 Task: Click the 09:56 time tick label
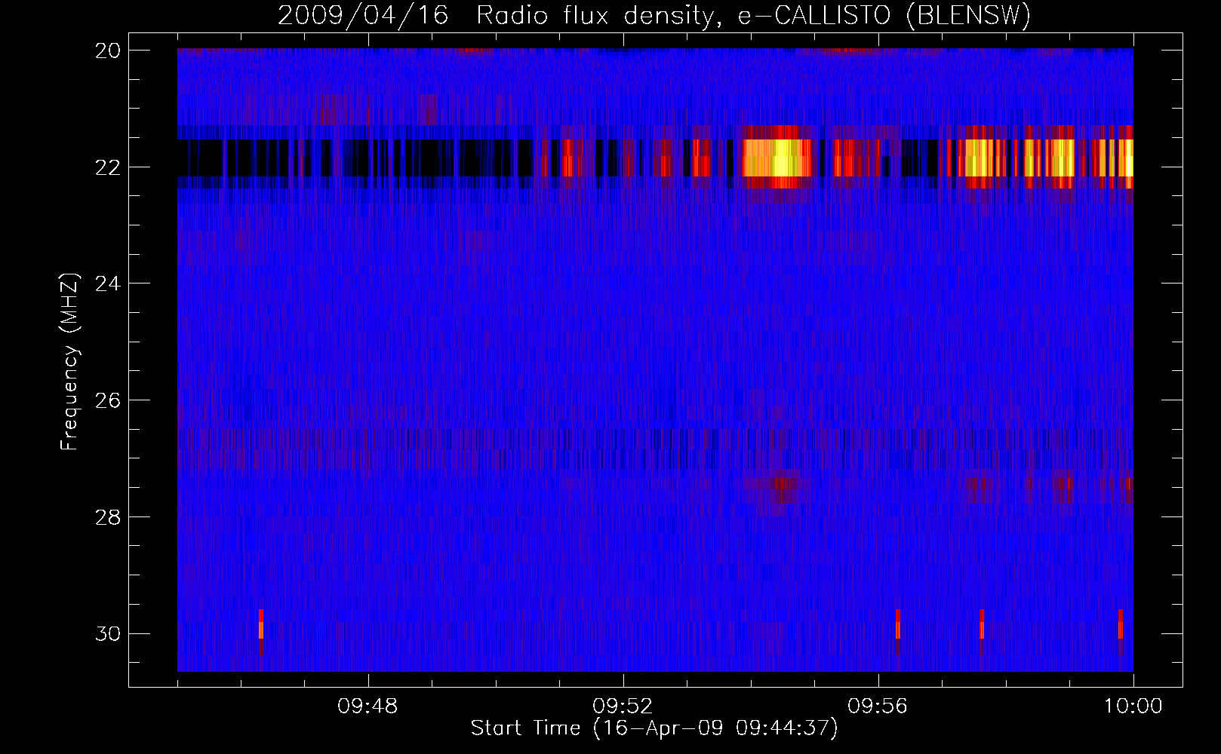(x=878, y=706)
